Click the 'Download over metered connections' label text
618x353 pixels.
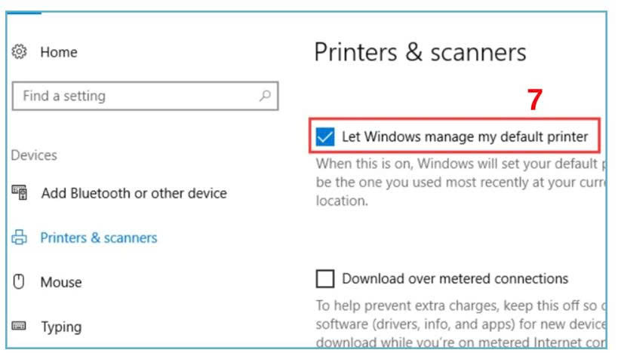pyautogui.click(x=455, y=279)
